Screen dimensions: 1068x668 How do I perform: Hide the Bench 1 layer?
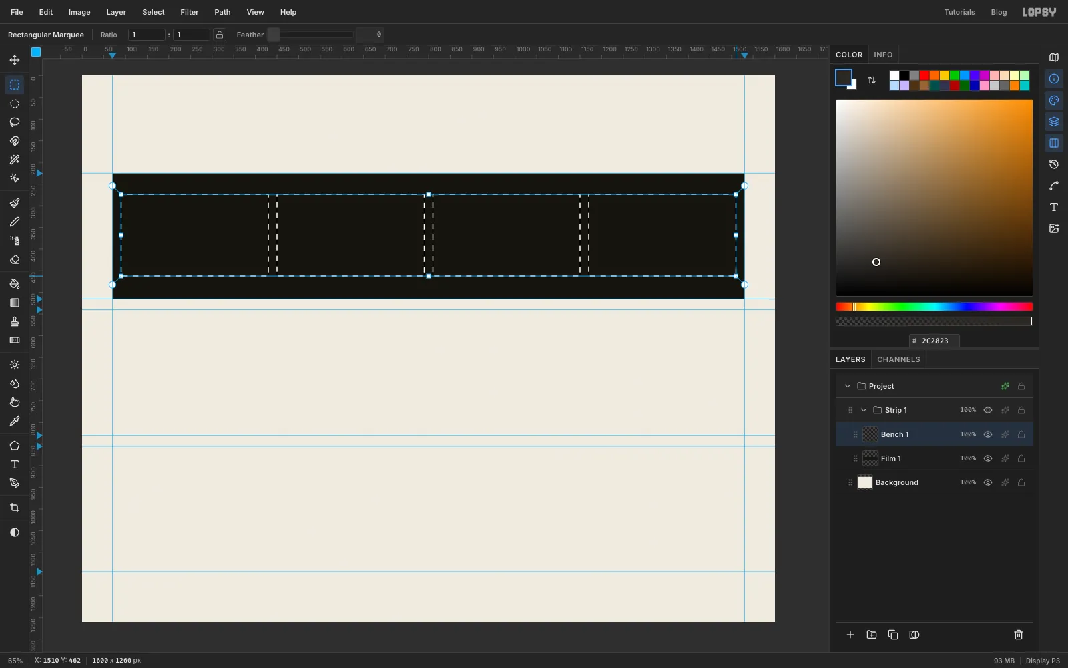(988, 434)
